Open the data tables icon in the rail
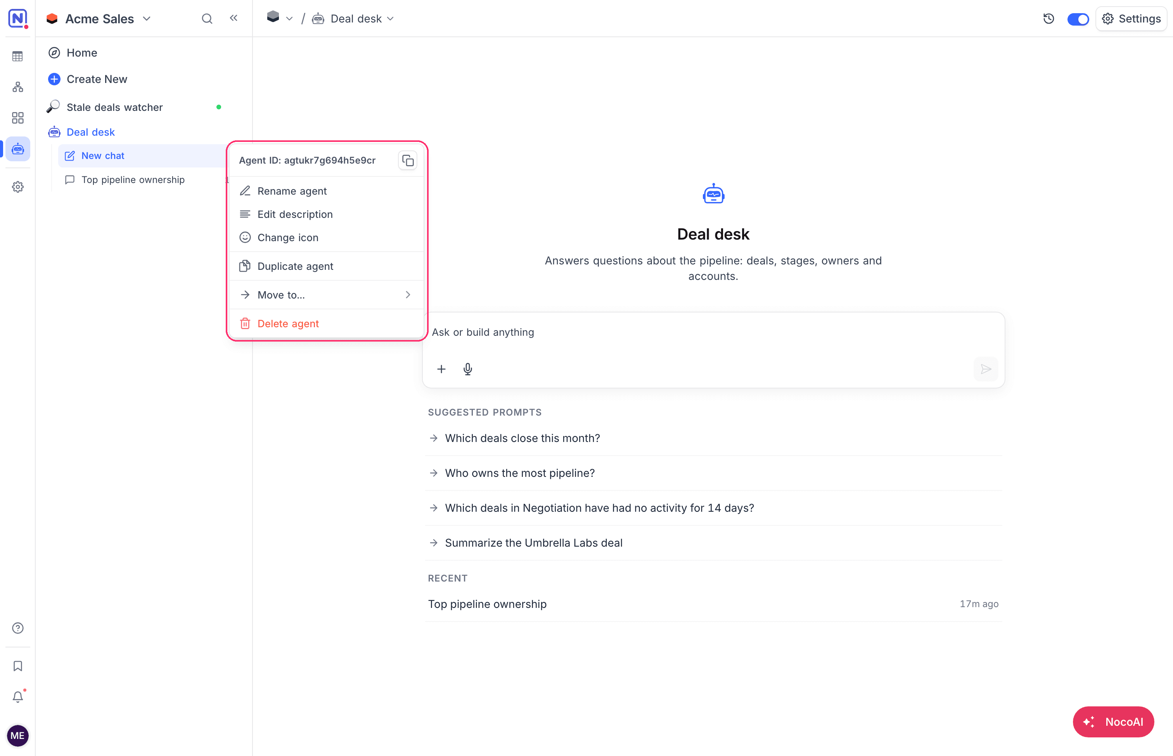Image resolution: width=1173 pixels, height=756 pixels. (18, 57)
